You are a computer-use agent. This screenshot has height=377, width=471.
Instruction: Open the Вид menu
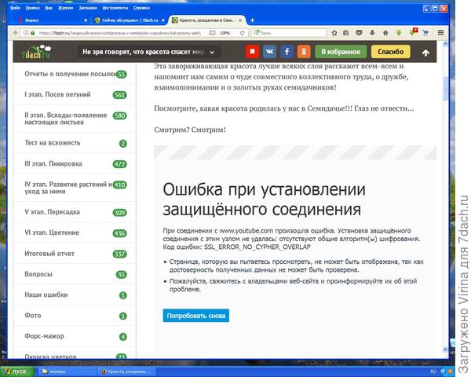[x=49, y=8]
